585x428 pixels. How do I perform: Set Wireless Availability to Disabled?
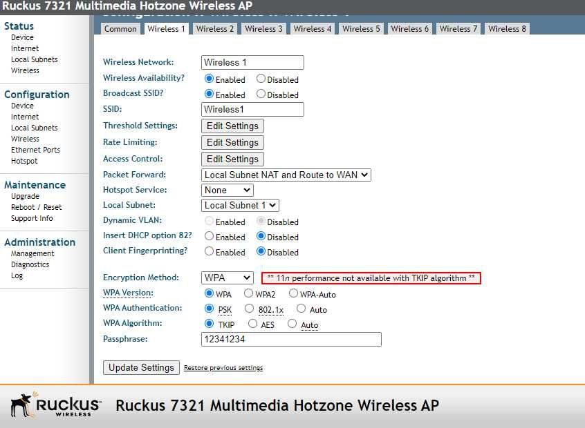coord(261,79)
